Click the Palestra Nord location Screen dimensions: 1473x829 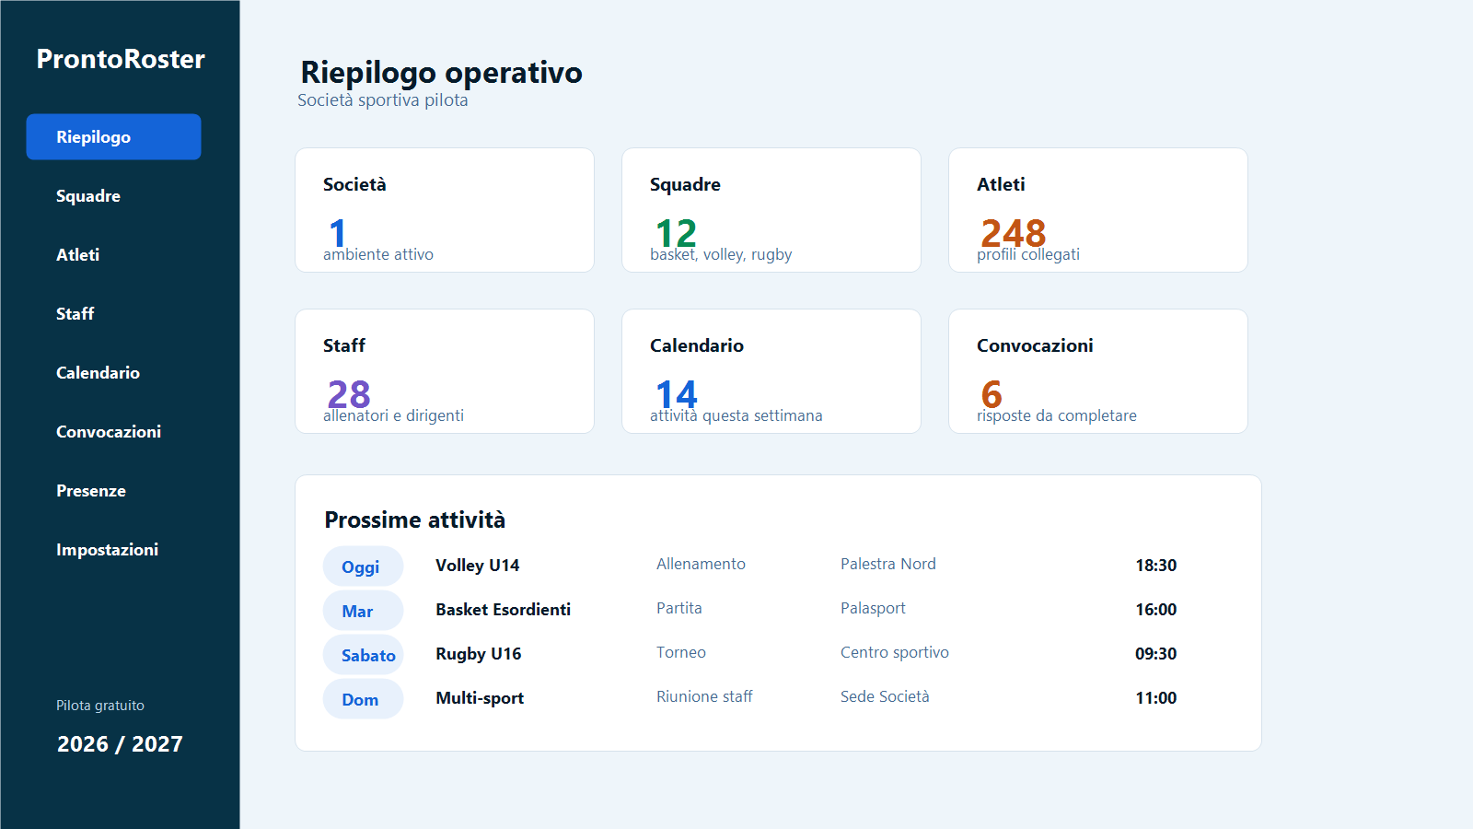click(x=888, y=564)
